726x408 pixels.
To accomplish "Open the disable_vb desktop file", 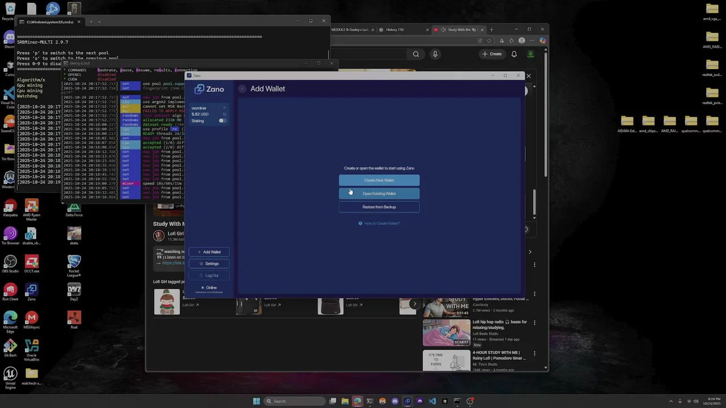I will (31, 236).
